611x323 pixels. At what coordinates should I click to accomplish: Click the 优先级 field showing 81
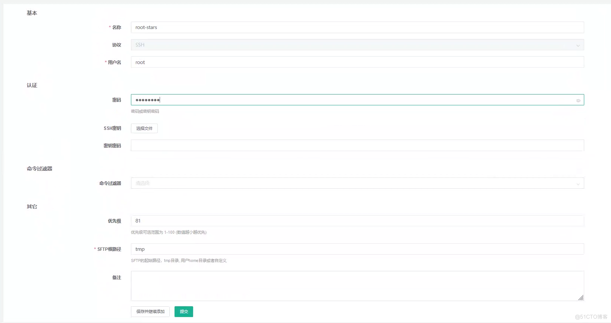point(357,221)
